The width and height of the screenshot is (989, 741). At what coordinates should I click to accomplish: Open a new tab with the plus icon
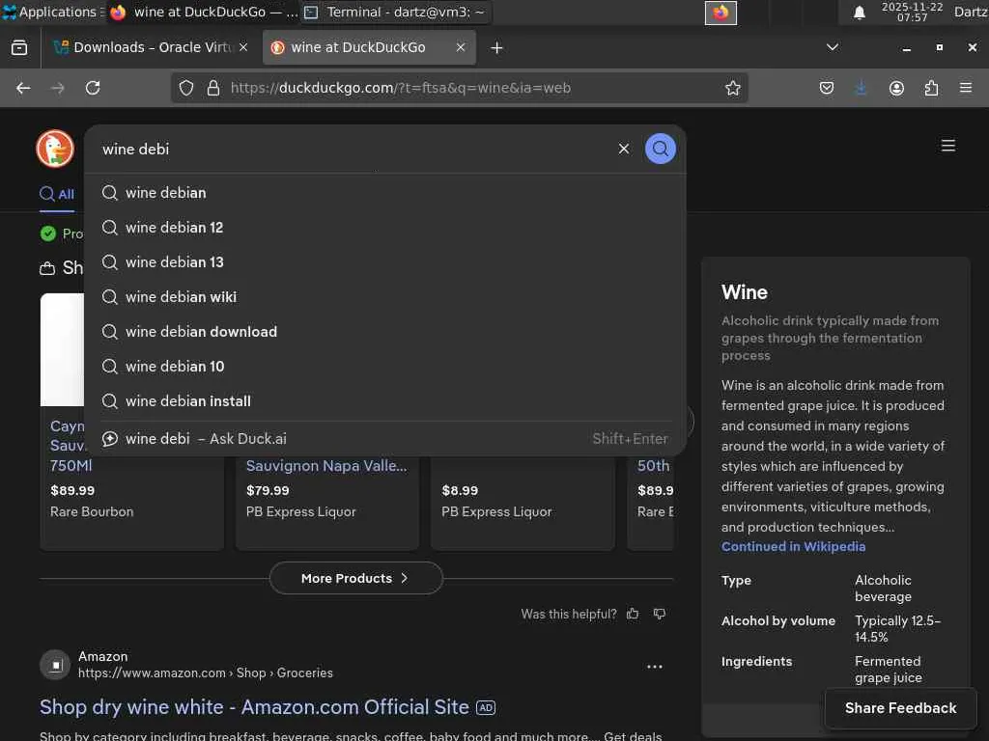click(496, 48)
